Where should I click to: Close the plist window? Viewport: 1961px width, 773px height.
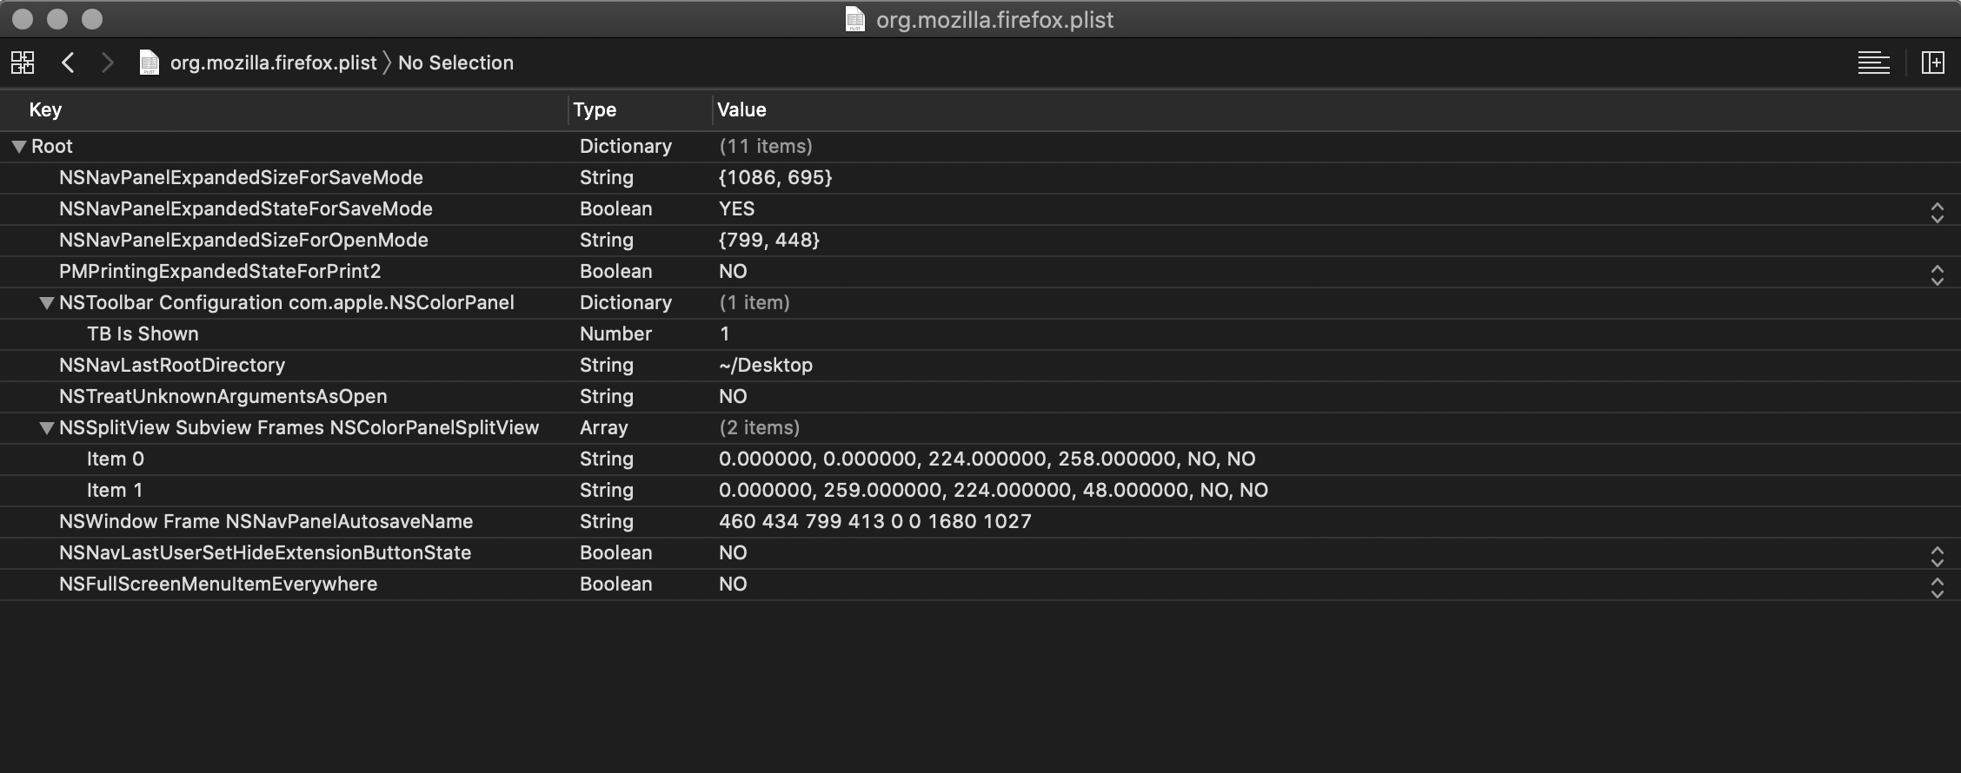tap(23, 19)
